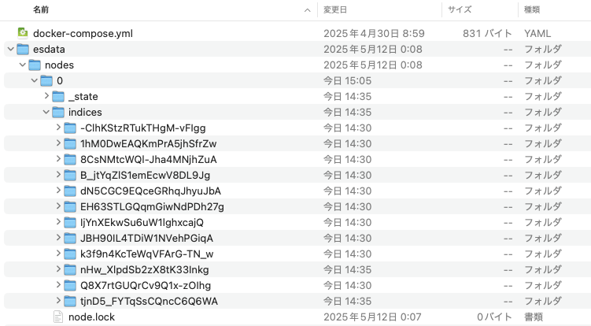591x326 pixels.
Task: Select the tjnD5_FYTqSsCQncC6Q6WA folder name
Action: (x=150, y=302)
